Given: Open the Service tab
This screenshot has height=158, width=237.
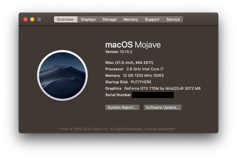Looking at the screenshot, I should pos(173,19).
